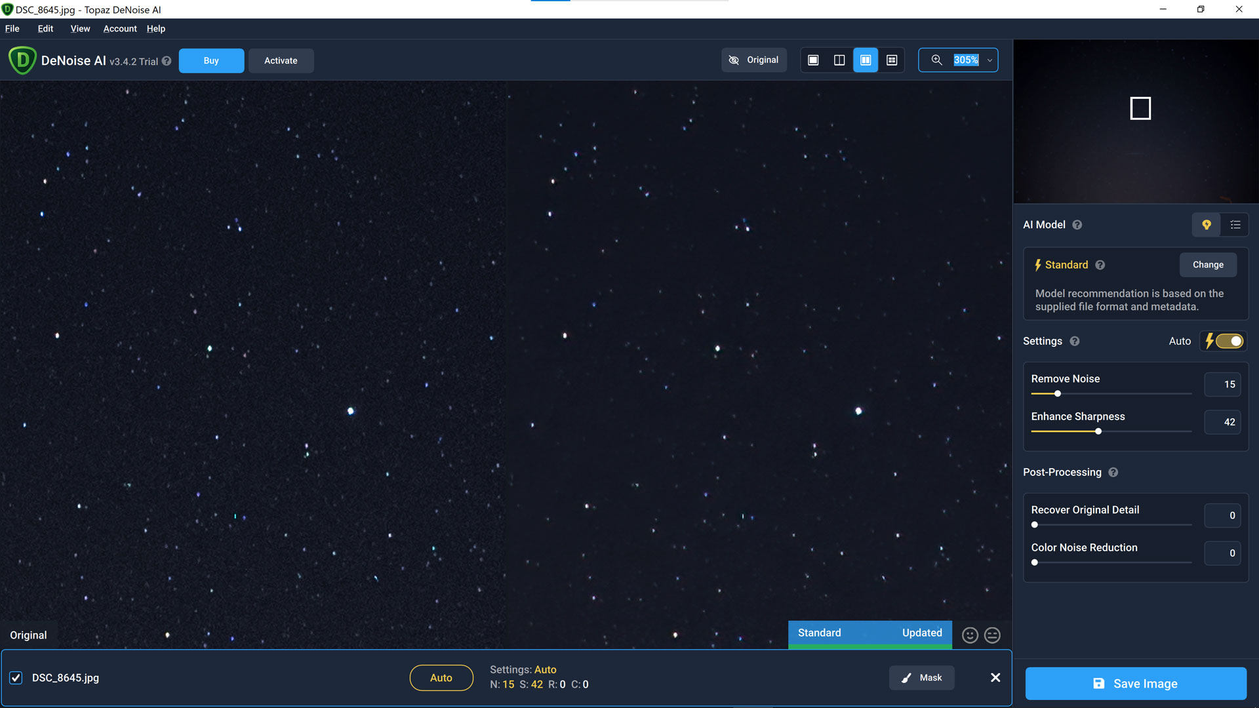Select single image view icon
This screenshot has height=708, width=1259.
coord(813,60)
